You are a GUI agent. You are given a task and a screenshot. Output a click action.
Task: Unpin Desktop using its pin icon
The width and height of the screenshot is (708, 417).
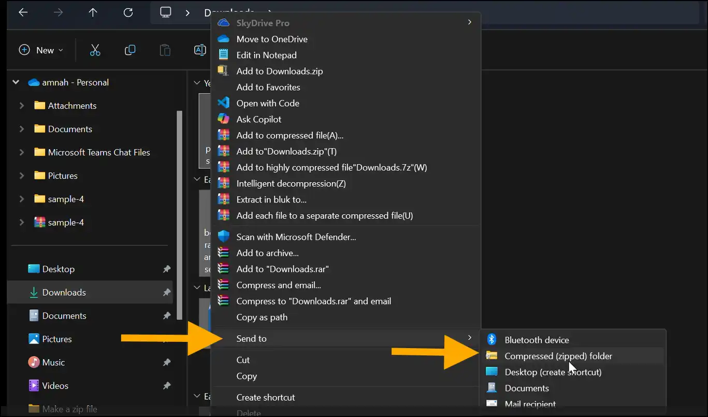[167, 269]
